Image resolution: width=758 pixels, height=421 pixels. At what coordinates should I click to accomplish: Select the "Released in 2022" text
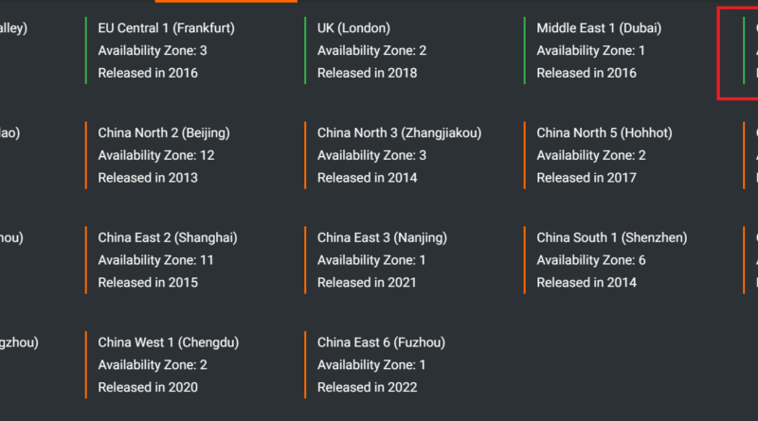coord(367,388)
